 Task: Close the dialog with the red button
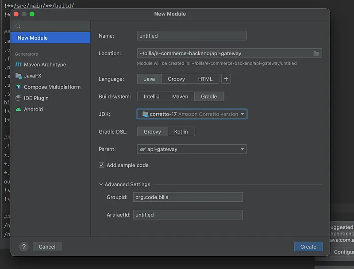16,14
